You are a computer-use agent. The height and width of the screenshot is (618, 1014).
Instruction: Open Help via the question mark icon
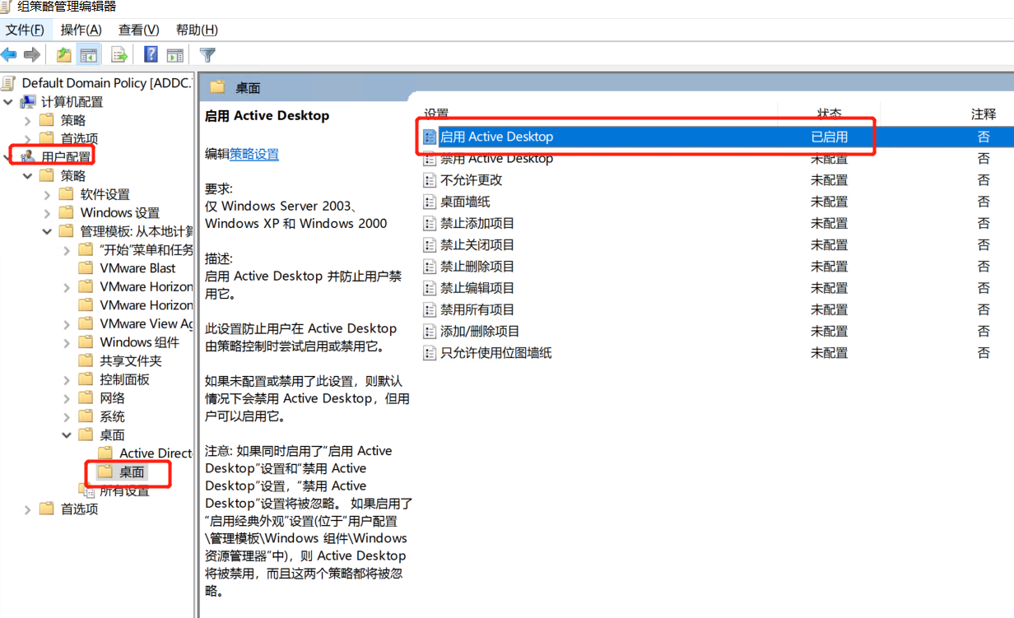(x=151, y=55)
